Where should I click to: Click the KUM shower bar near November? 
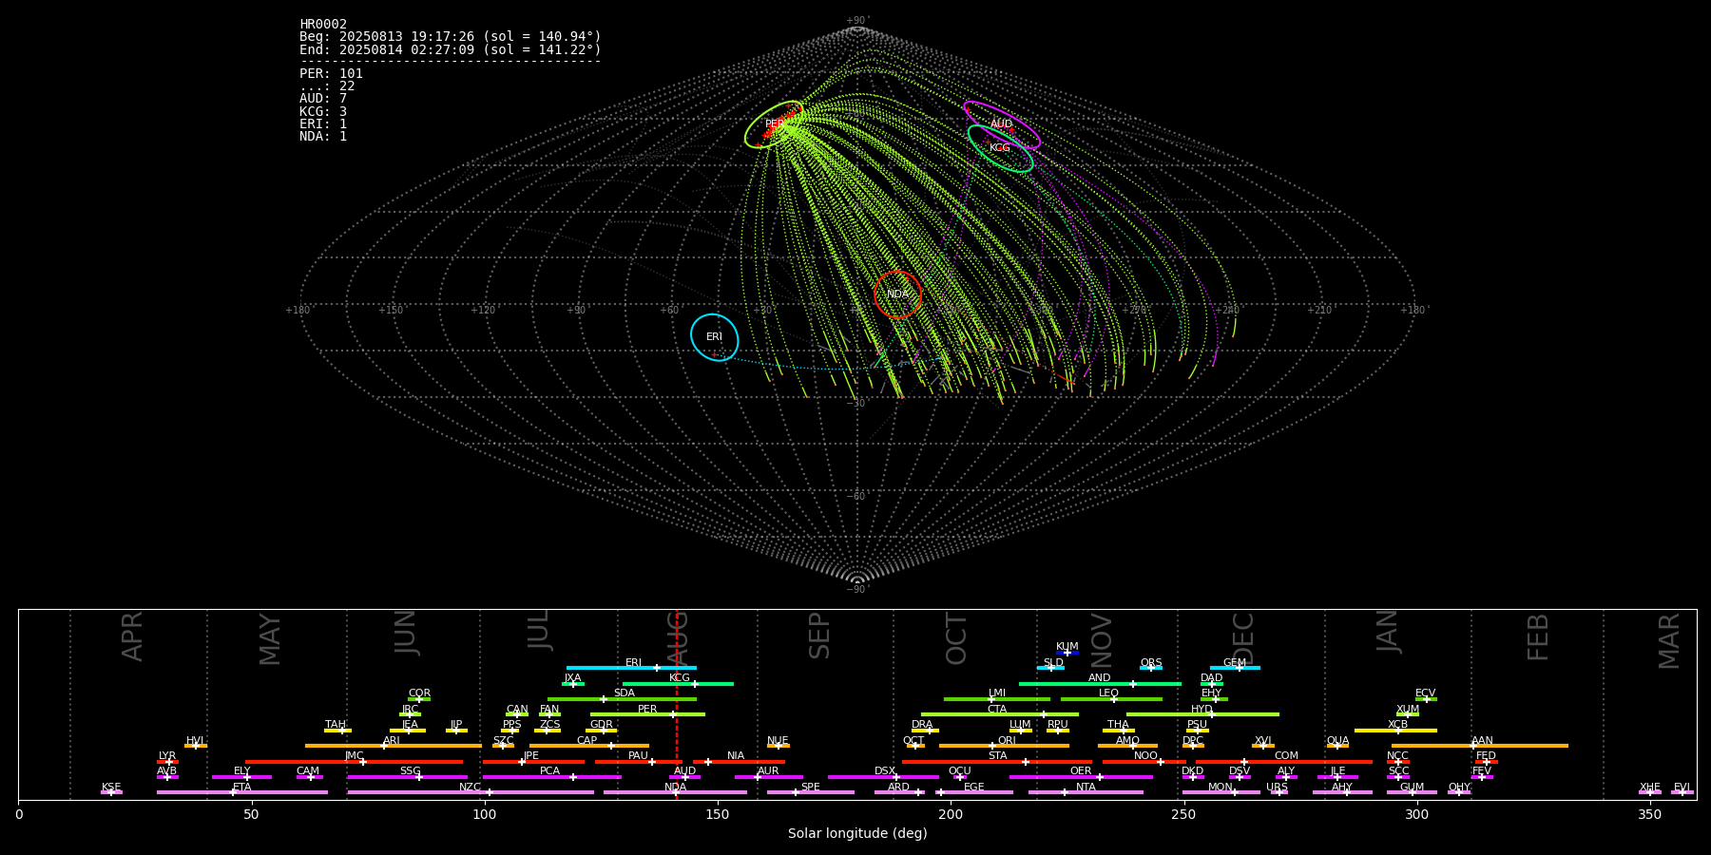click(1067, 653)
